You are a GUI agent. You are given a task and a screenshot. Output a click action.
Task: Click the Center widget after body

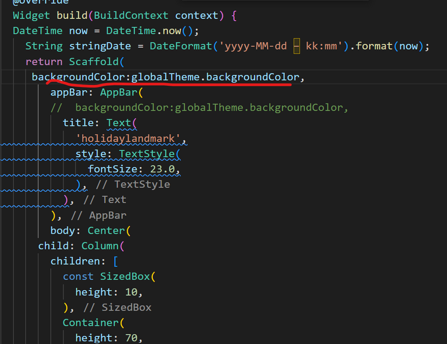(106, 230)
